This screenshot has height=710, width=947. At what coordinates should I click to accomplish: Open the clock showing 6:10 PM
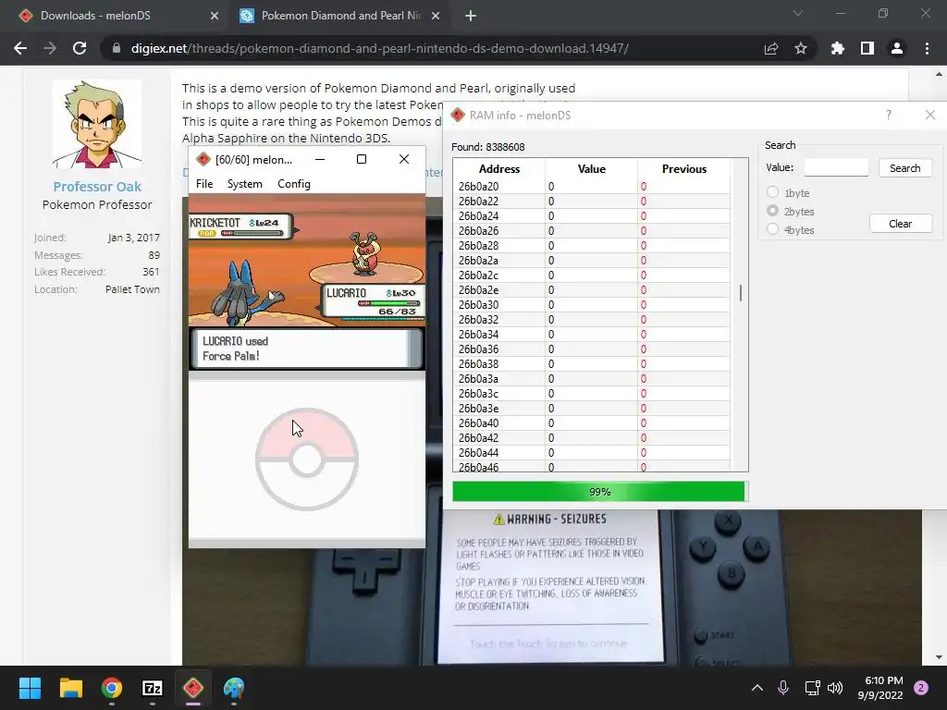880,688
